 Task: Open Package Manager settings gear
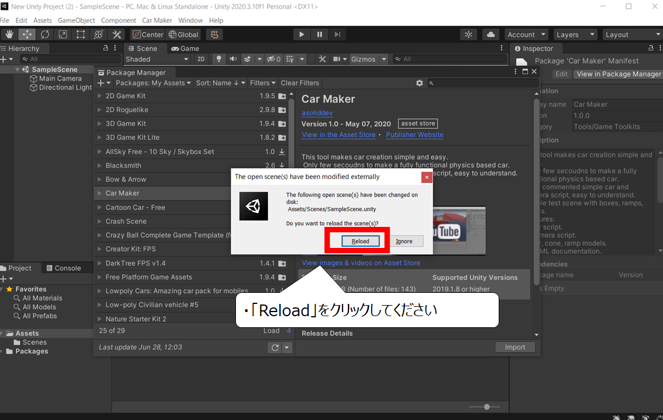pyautogui.click(x=419, y=83)
